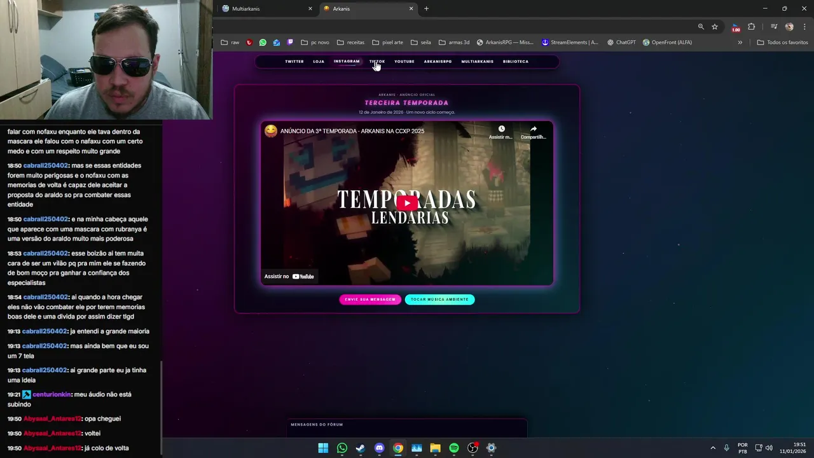Open the raw bookmarks folder
Screen dimensions: 814x458
[230, 43]
